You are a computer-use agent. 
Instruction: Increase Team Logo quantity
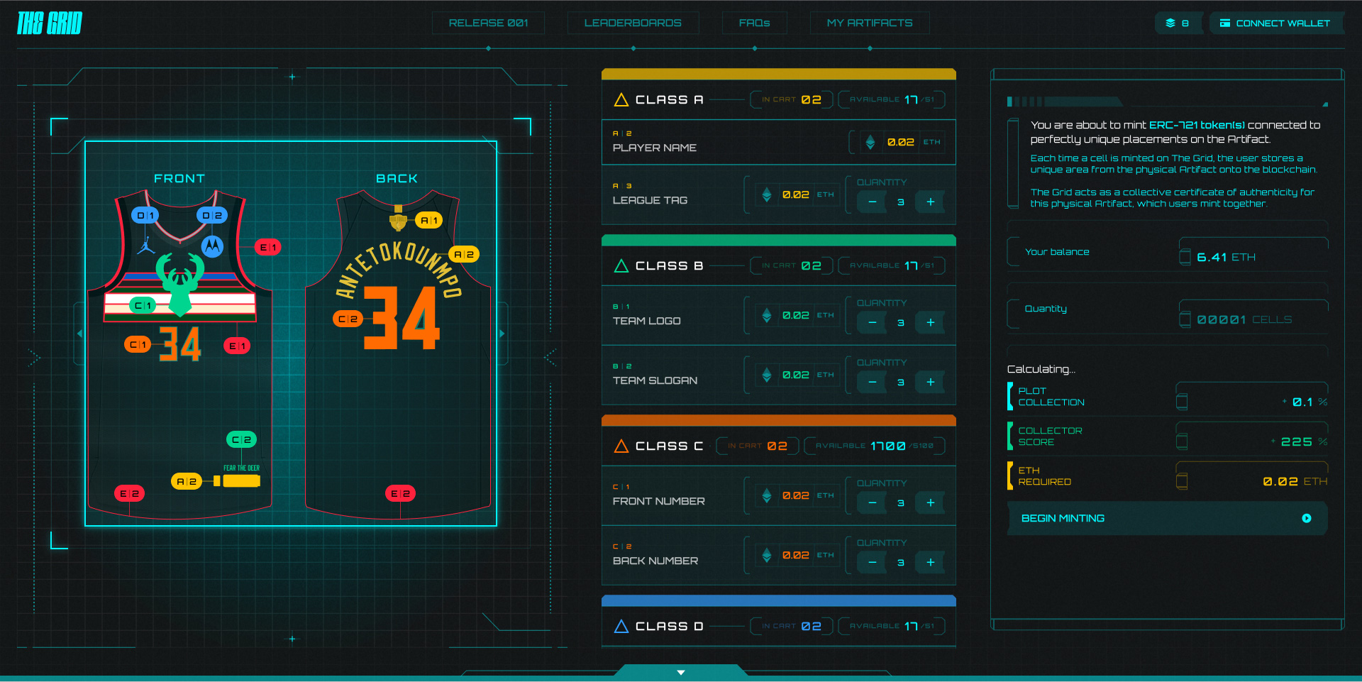coord(931,323)
